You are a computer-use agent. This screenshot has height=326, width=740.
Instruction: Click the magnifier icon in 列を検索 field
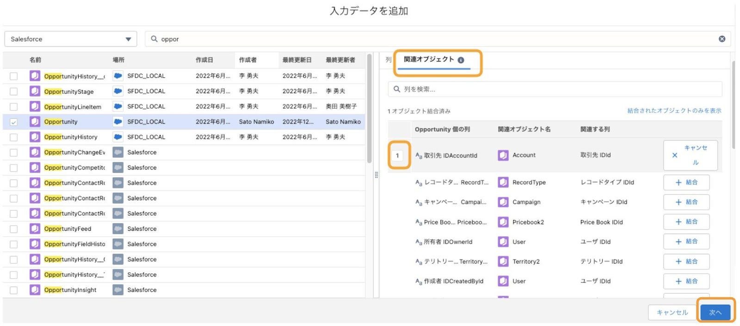coord(396,89)
